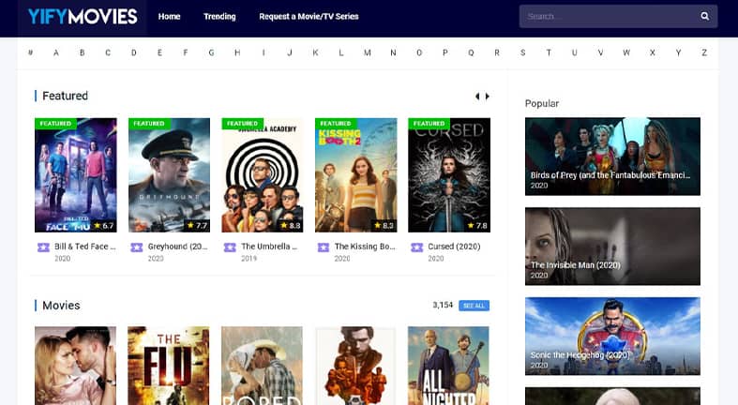Open Request a Movie/TV Series

point(309,17)
